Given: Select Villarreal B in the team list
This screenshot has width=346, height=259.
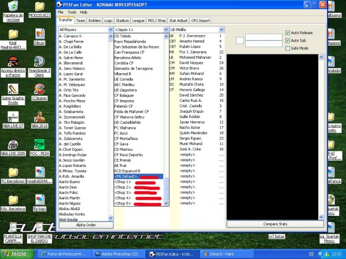Looking at the screenshot, I should coord(138,74).
